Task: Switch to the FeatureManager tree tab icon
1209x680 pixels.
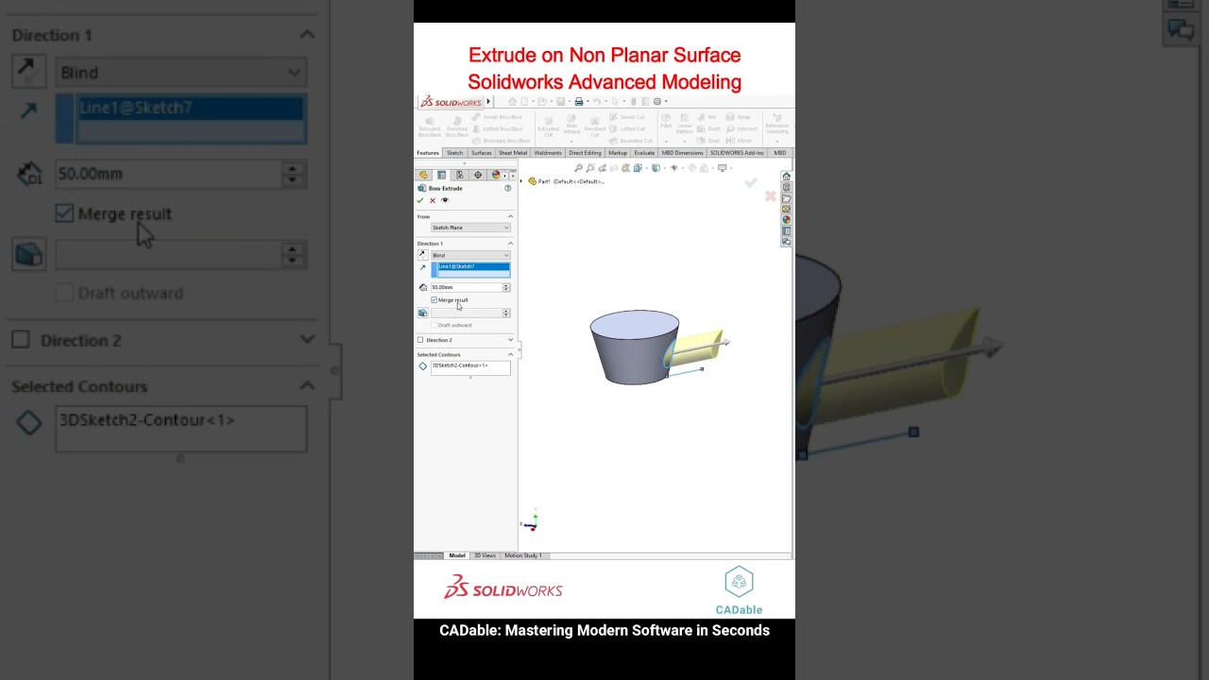Action: tap(423, 175)
